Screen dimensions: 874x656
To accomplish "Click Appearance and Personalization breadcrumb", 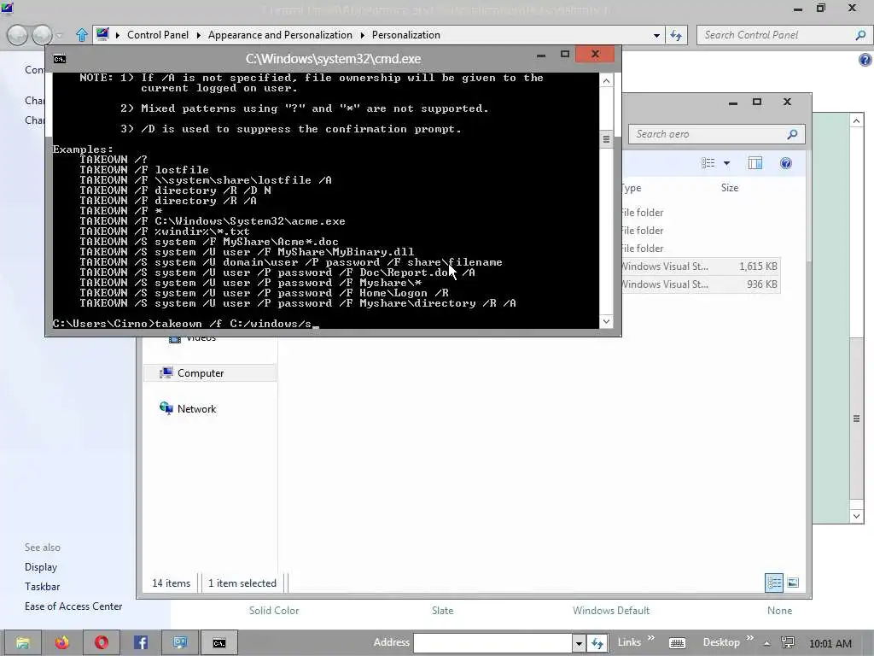I will click(x=280, y=34).
